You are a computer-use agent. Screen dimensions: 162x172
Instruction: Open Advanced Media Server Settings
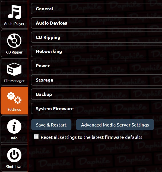click(x=115, y=125)
